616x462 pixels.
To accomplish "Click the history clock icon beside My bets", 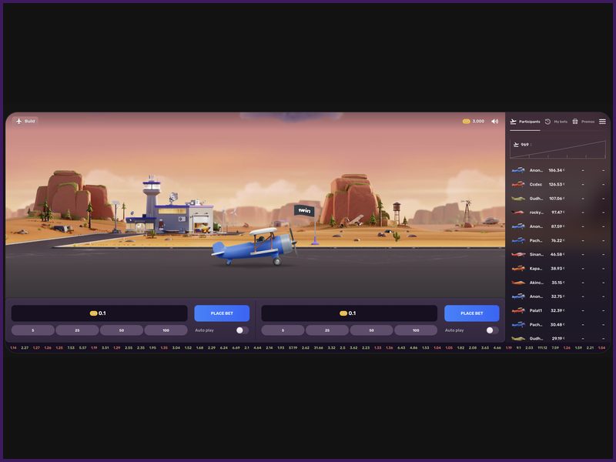I will tap(546, 122).
